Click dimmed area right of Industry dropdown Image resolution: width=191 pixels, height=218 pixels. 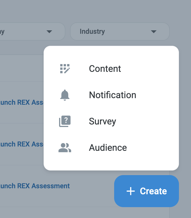(180, 31)
